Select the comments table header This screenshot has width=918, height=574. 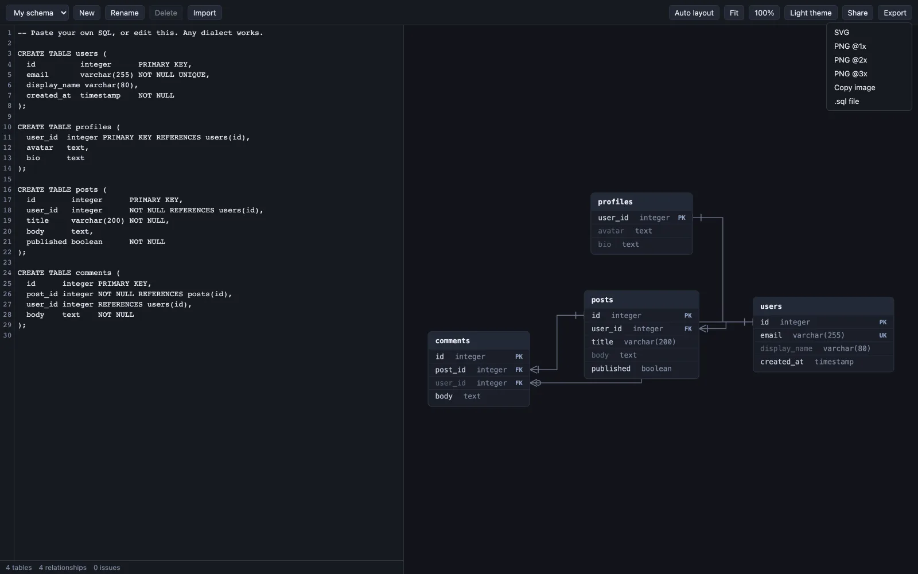pyautogui.click(x=479, y=341)
